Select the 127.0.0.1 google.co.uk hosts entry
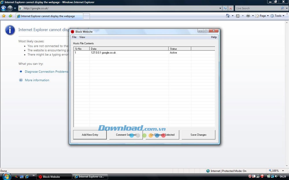The height and width of the screenshot is (180, 289). tap(103, 53)
